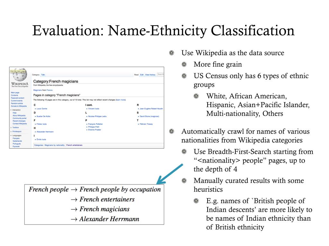
Task: Click Alexander Herrmann in the path box
Action: [x=109, y=219]
